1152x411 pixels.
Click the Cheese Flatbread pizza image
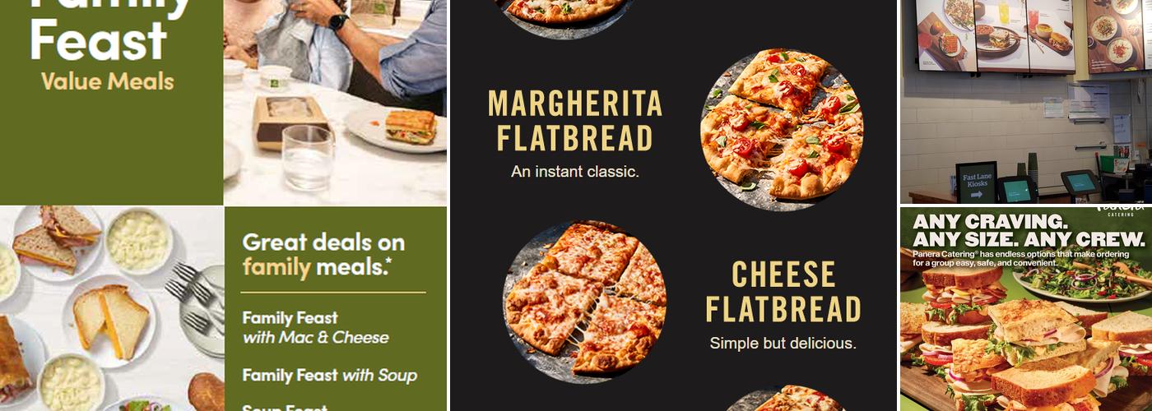pyautogui.click(x=584, y=301)
